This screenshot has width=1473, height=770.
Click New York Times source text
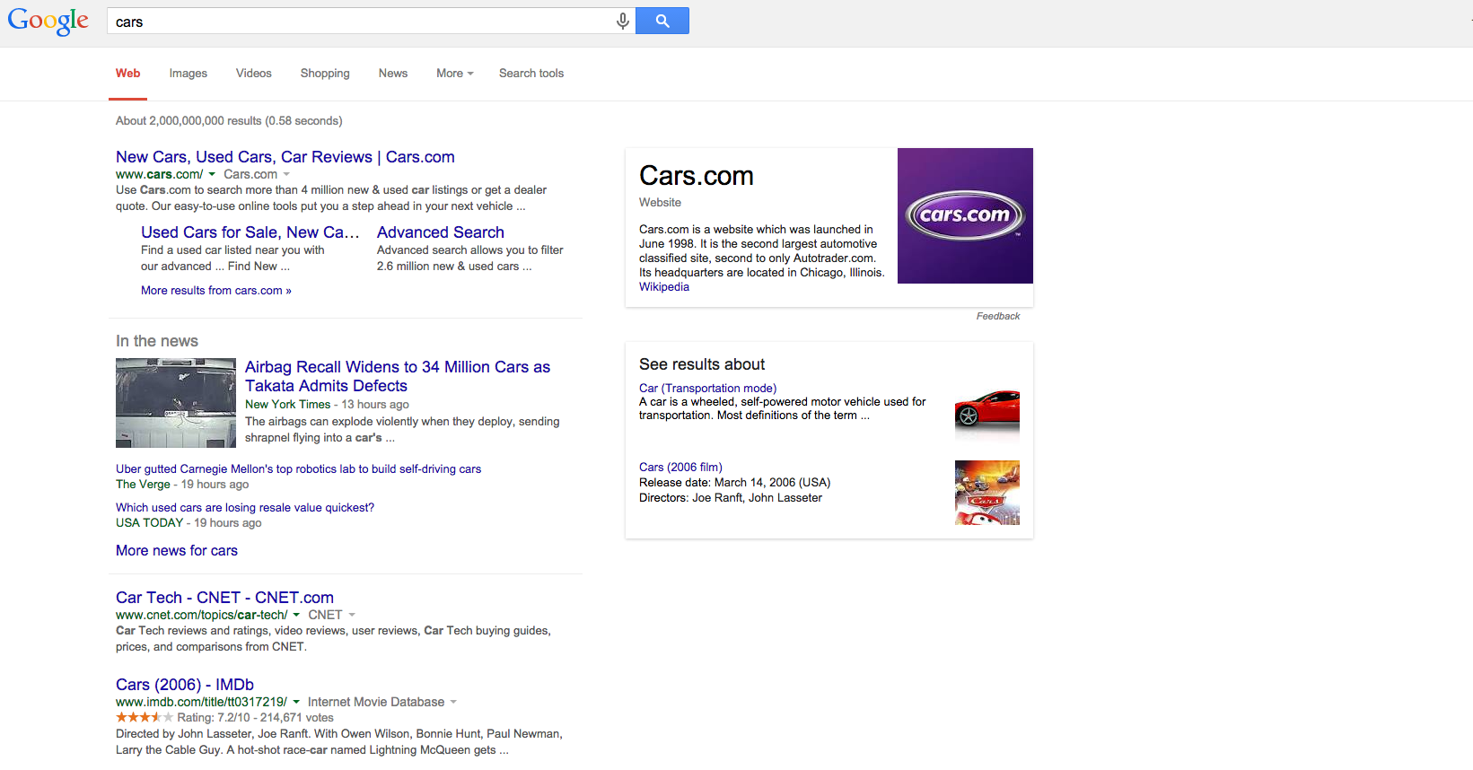coord(288,405)
